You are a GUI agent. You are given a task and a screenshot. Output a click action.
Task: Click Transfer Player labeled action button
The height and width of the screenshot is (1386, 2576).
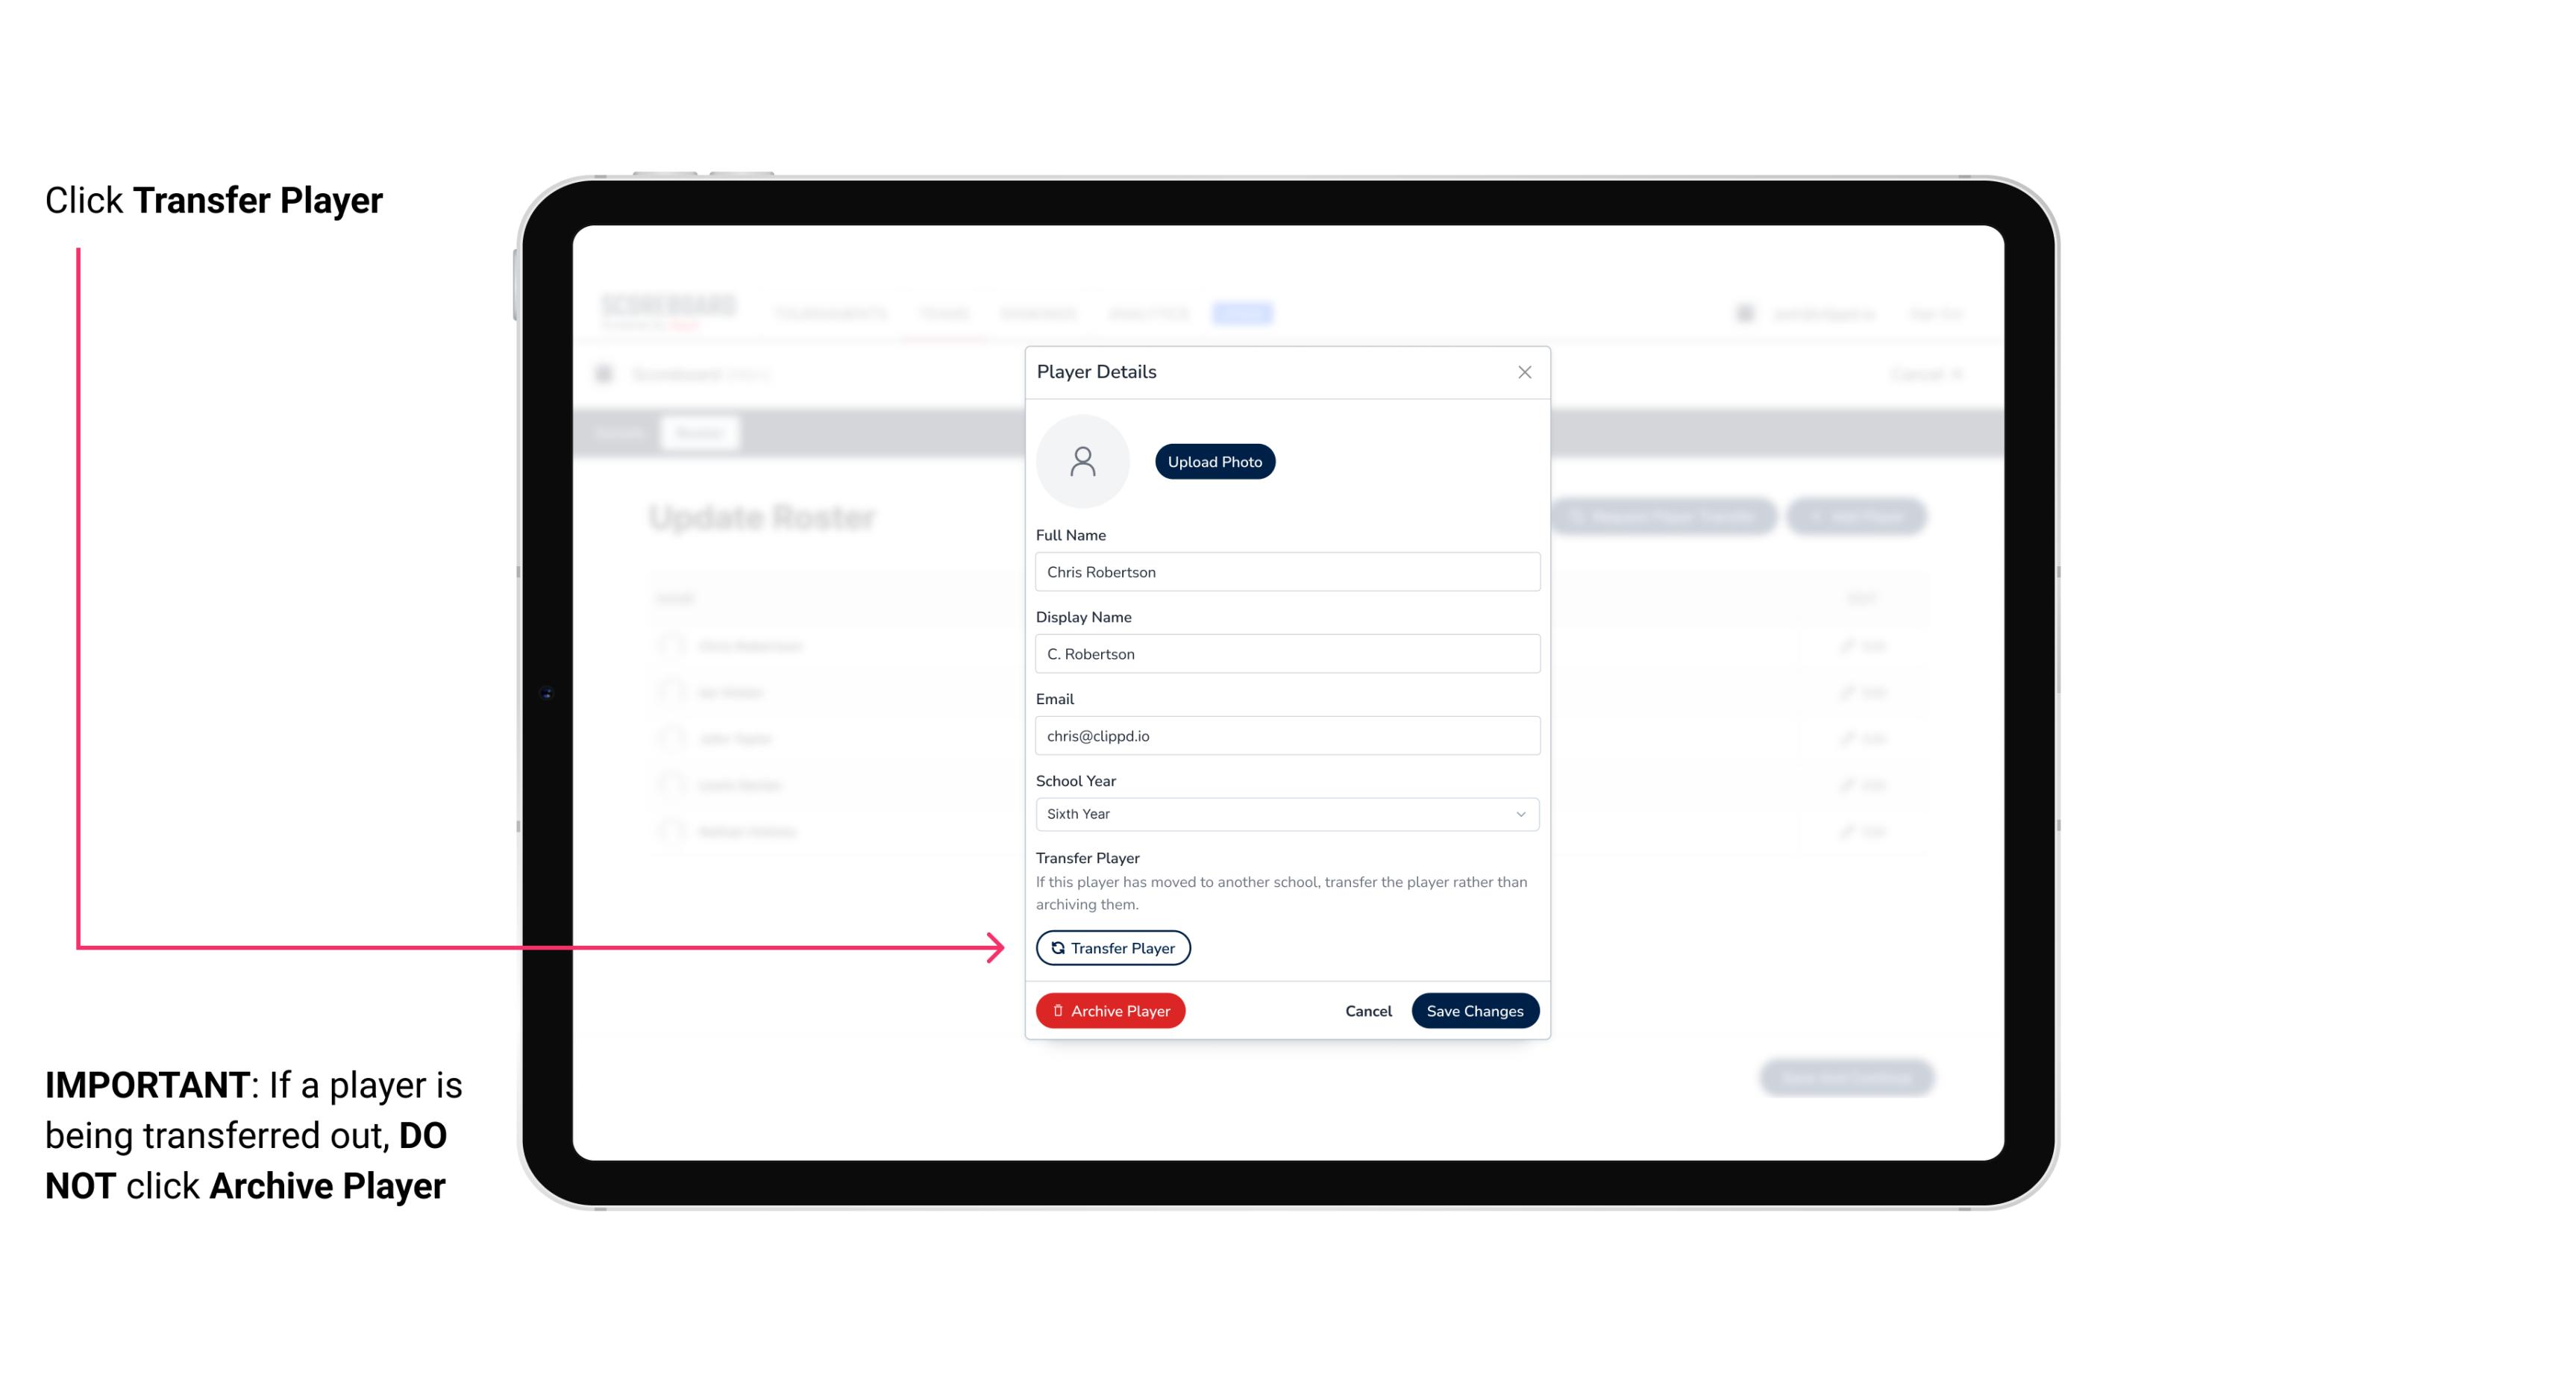pyautogui.click(x=1113, y=947)
